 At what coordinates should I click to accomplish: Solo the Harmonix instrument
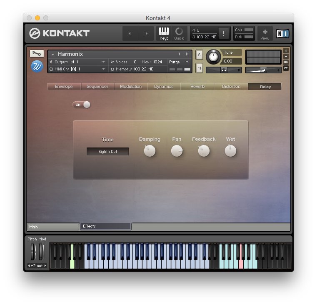[199, 55]
